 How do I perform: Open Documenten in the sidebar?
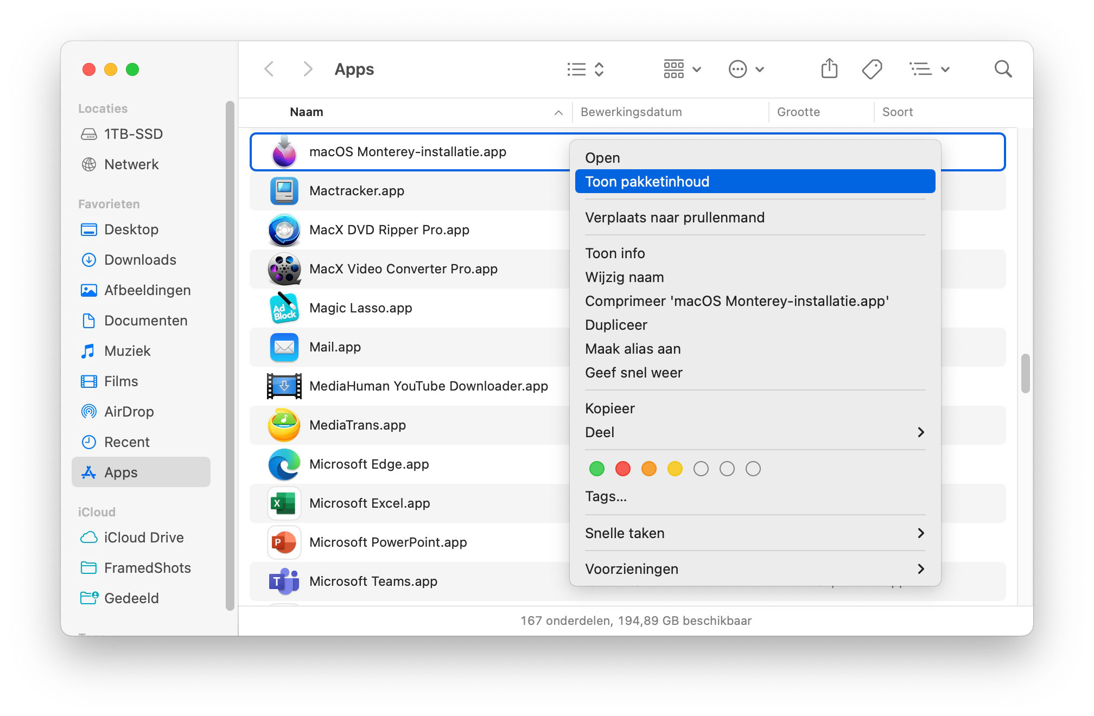141,321
